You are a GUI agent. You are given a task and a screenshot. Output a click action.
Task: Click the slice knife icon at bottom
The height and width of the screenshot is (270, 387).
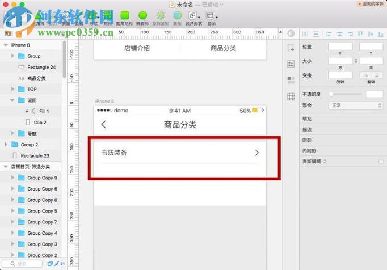click(57, 264)
